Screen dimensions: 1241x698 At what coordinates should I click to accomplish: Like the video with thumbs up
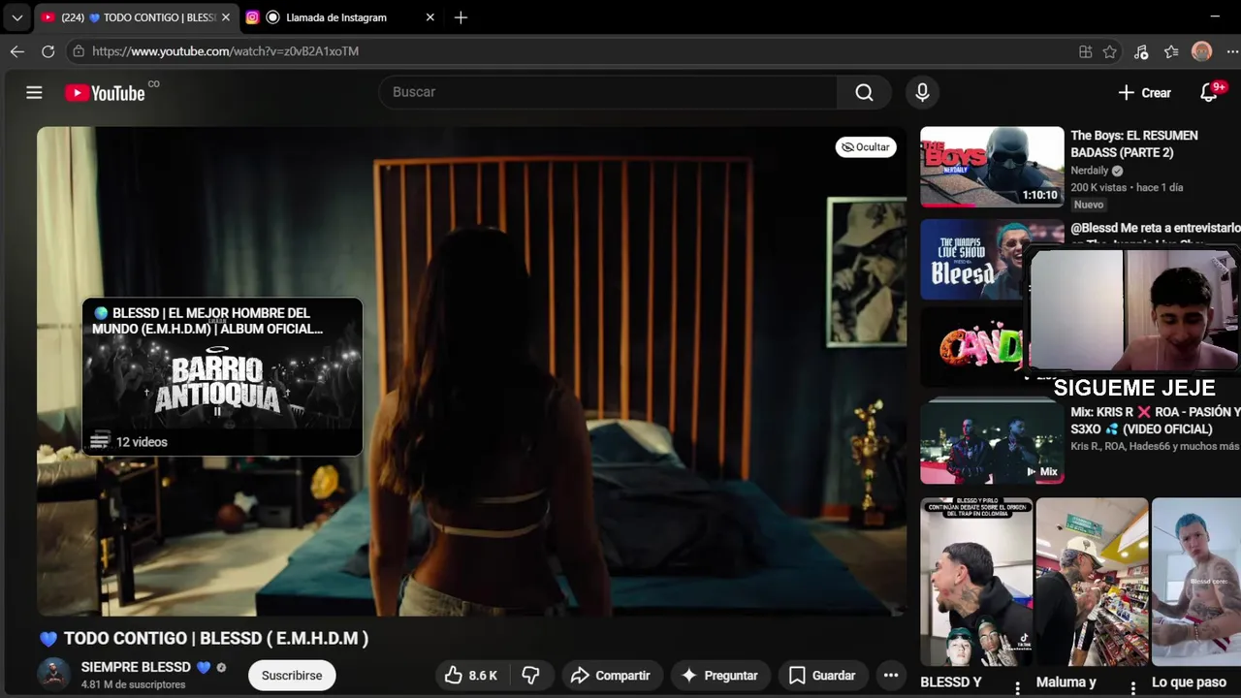click(473, 676)
